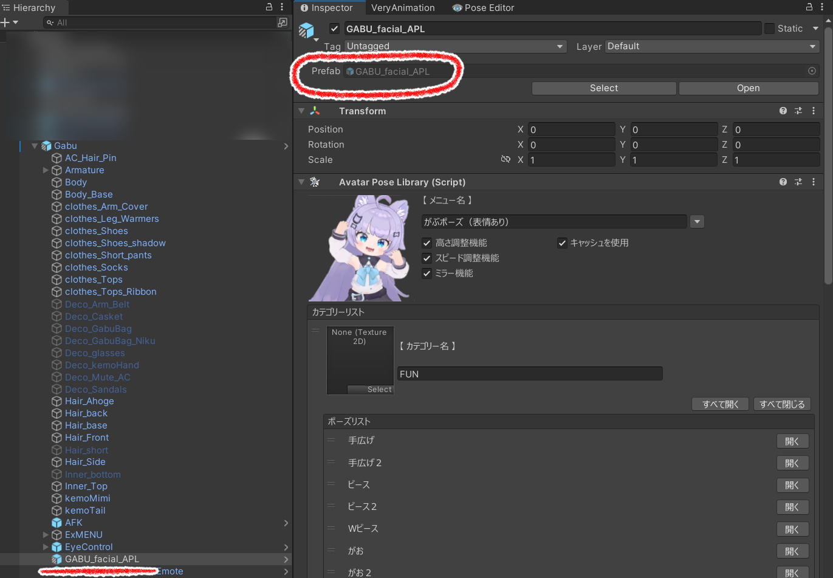Uncheck the 高さ調整機能 checkbox

[x=427, y=243]
